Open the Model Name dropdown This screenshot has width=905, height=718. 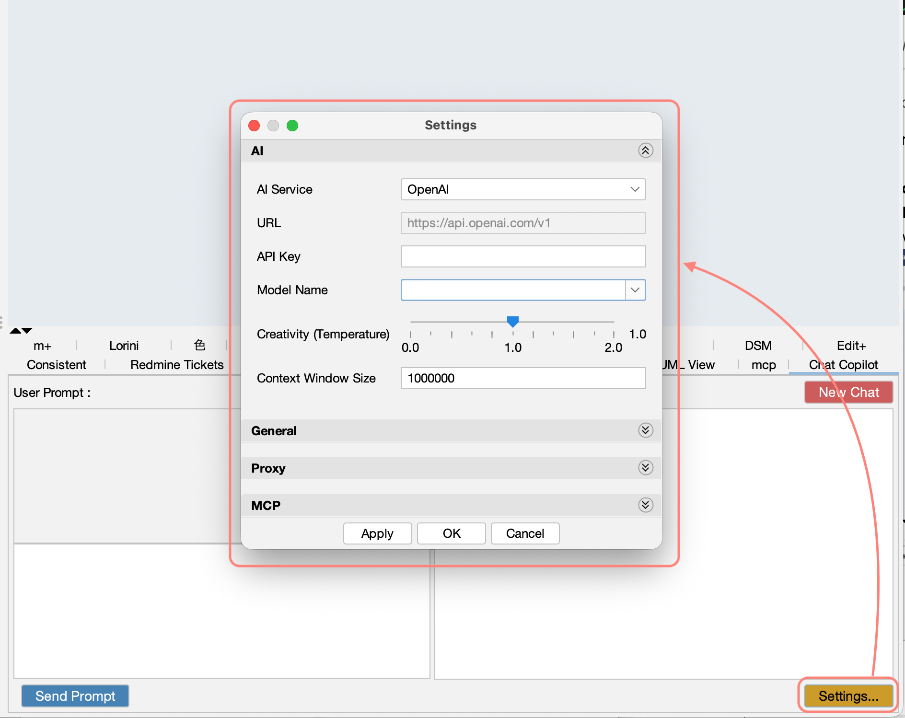636,290
